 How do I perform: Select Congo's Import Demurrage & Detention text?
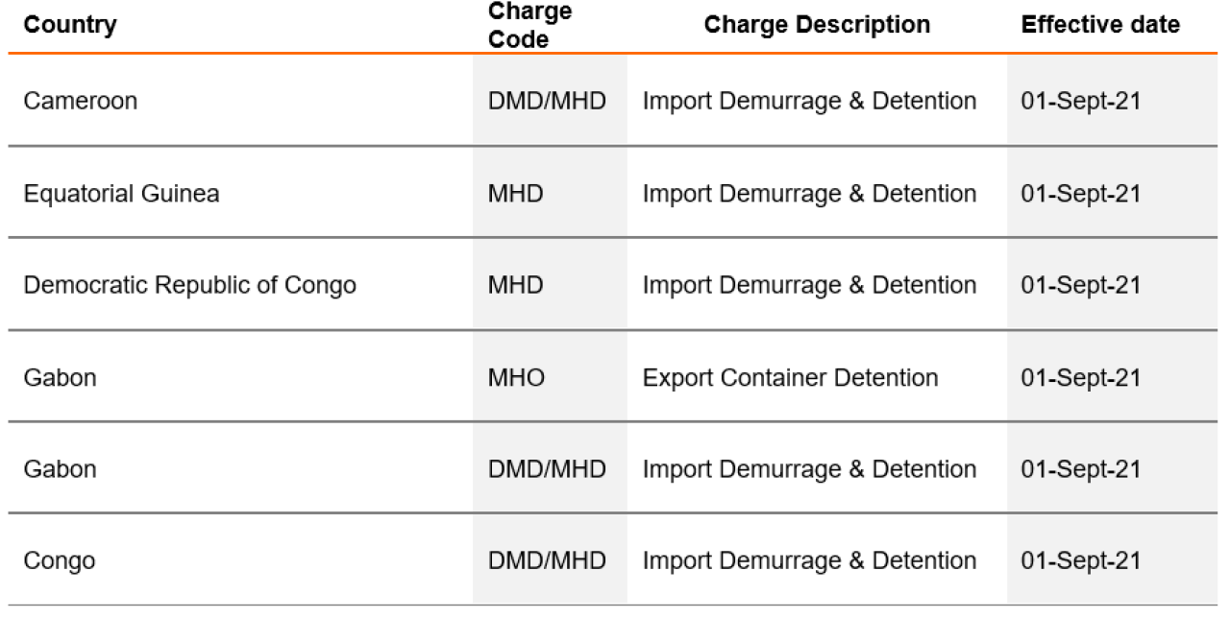click(x=809, y=560)
